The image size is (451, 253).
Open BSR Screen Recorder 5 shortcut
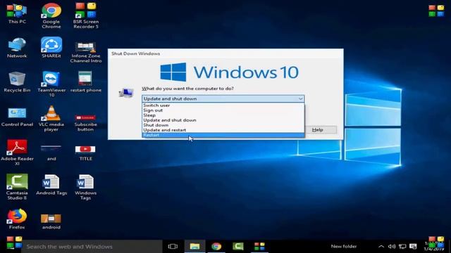click(x=86, y=15)
